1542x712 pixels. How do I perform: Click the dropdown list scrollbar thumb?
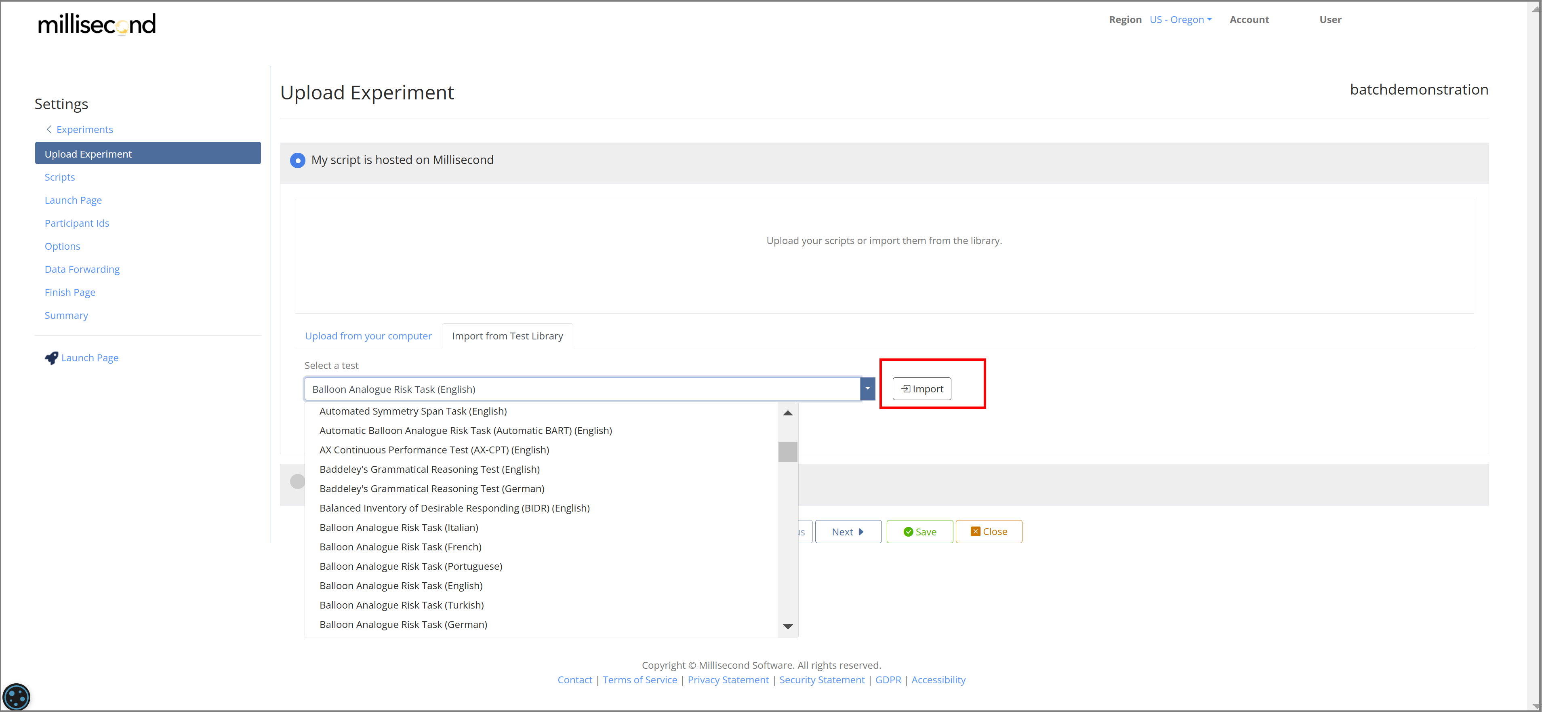[787, 452]
